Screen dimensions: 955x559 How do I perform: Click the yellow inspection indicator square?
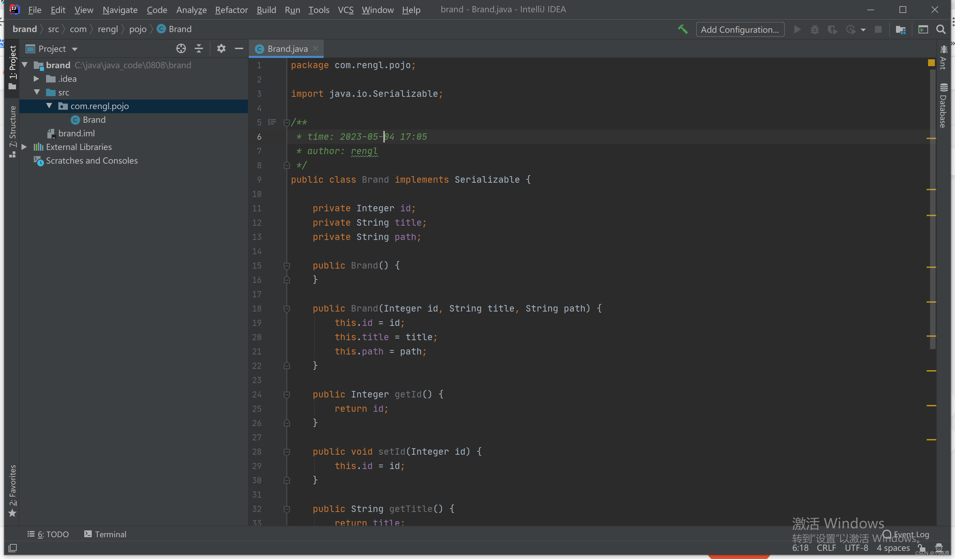click(x=931, y=63)
